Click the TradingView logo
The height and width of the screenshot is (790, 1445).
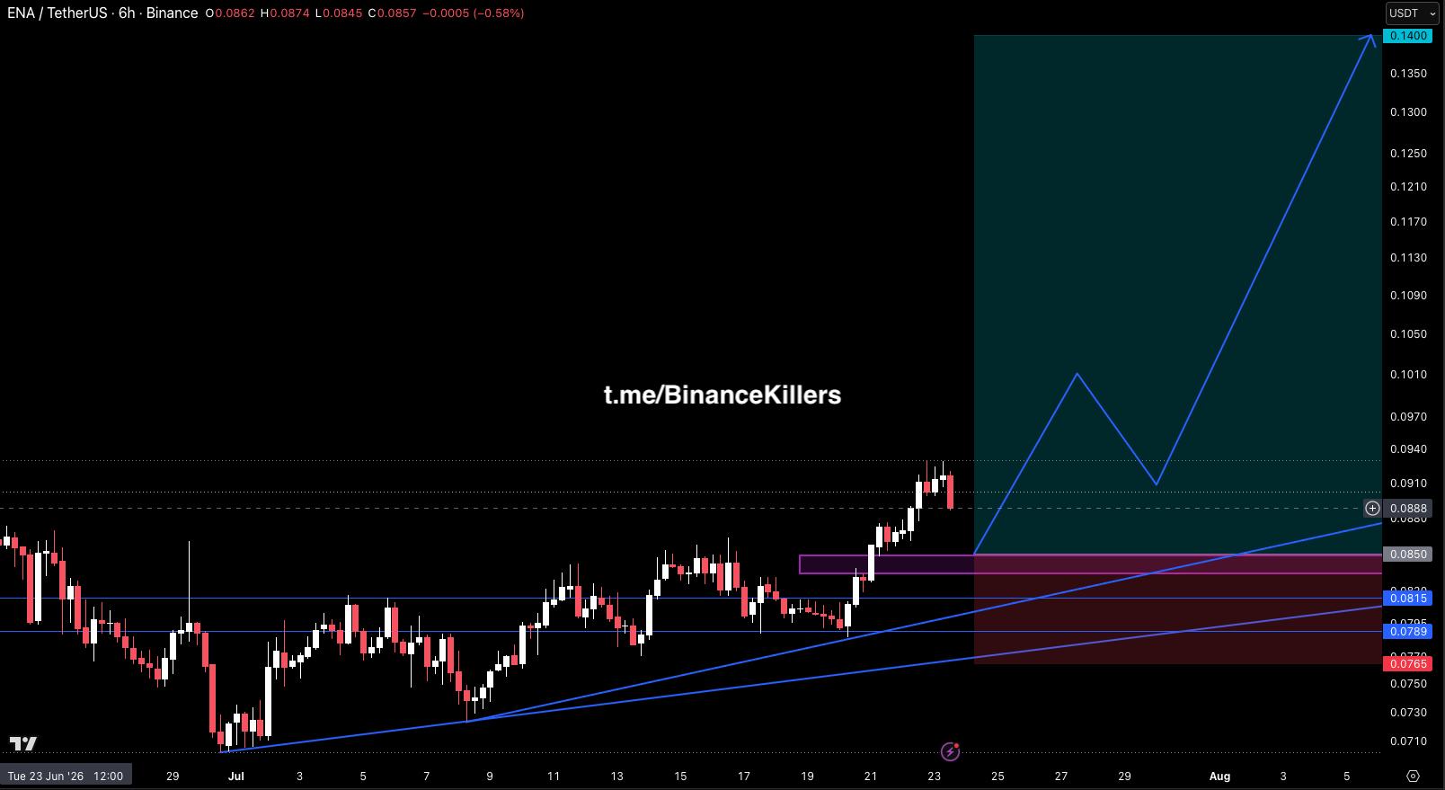click(x=23, y=743)
